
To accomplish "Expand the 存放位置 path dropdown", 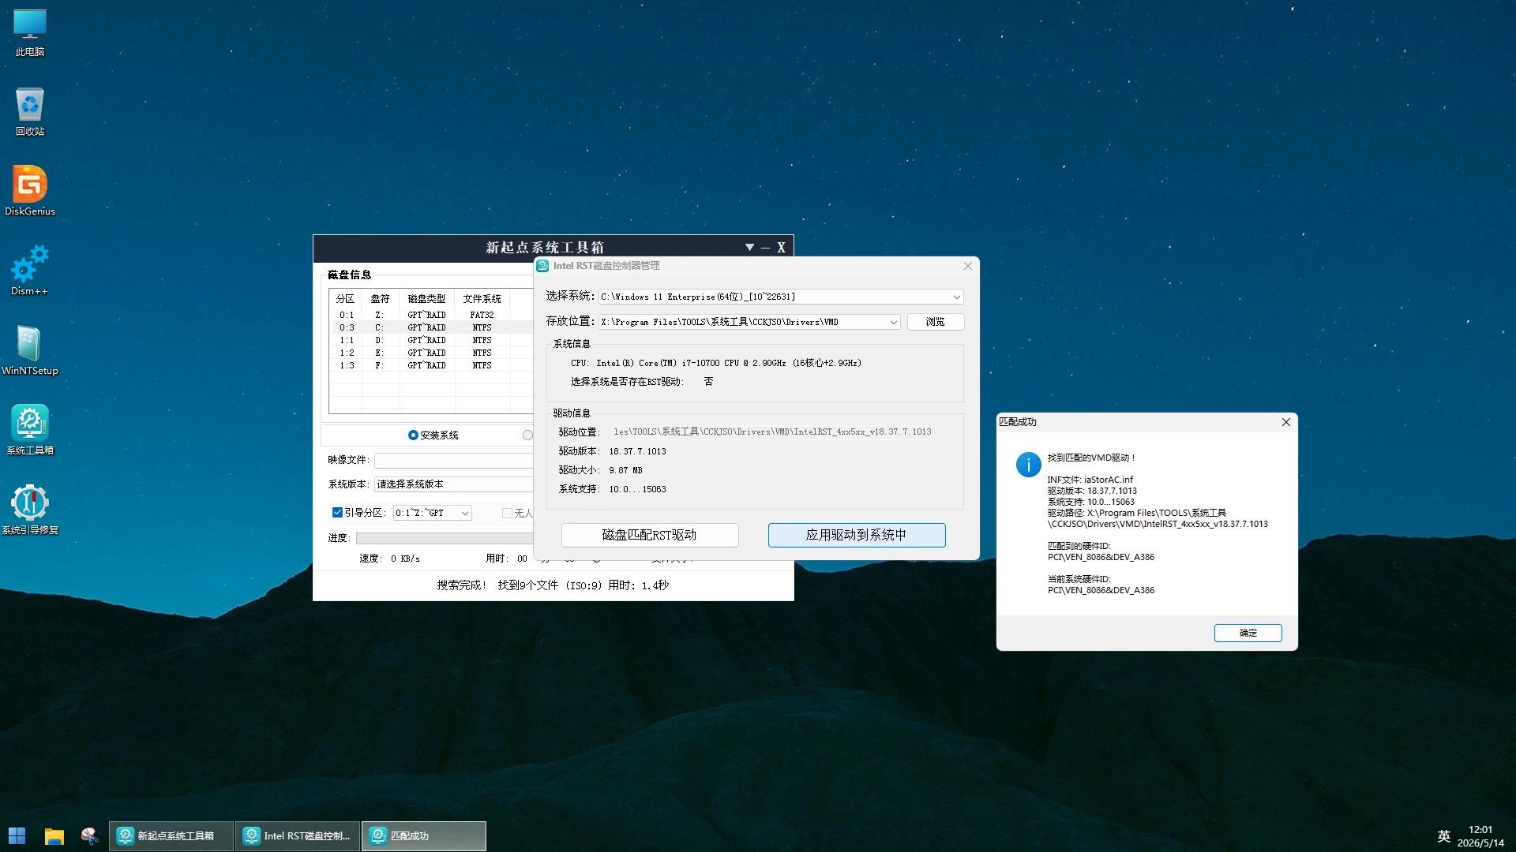I will point(893,322).
